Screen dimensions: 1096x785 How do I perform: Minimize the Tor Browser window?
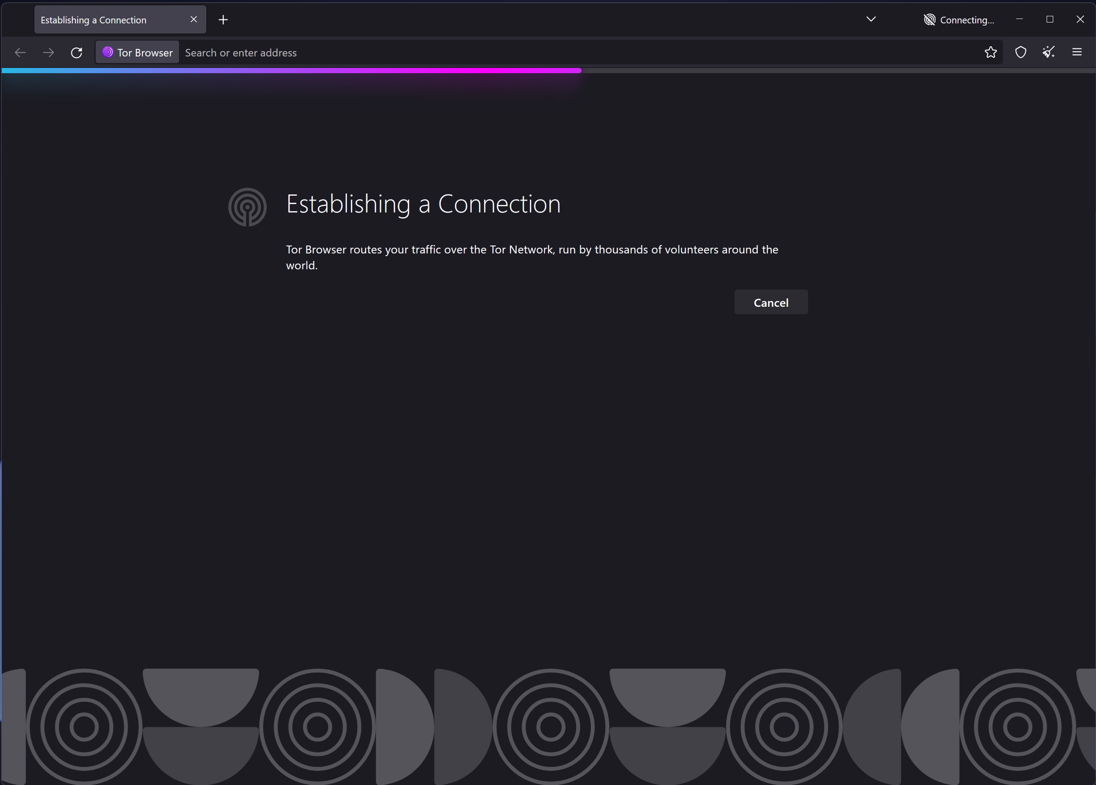click(x=1020, y=19)
